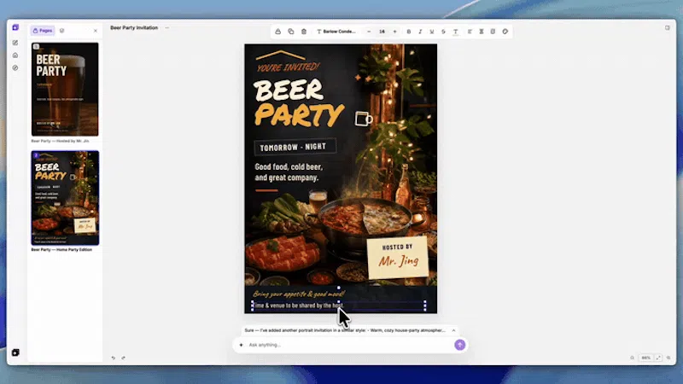Click the purple app logo icon
Viewport: 683px width, 384px height.
(x=15, y=27)
